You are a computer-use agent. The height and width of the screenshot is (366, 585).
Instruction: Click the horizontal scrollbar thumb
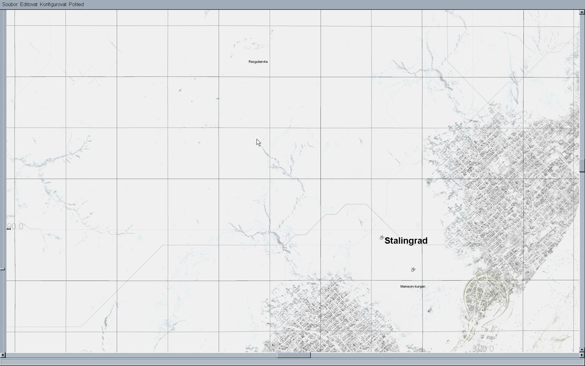[294, 355]
